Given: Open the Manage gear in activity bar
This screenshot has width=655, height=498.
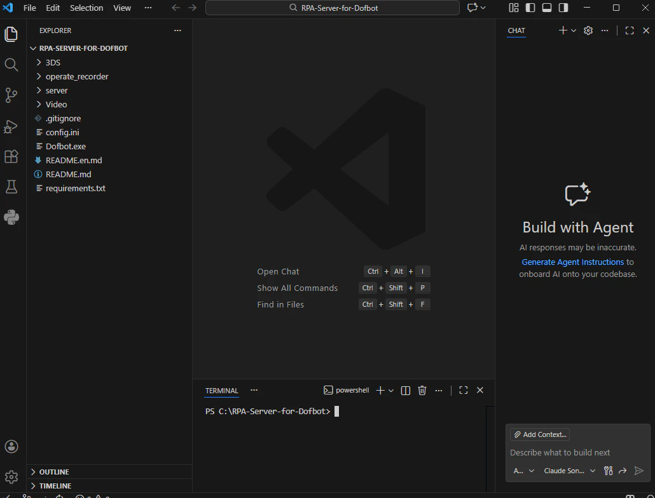Looking at the screenshot, I should click(11, 477).
